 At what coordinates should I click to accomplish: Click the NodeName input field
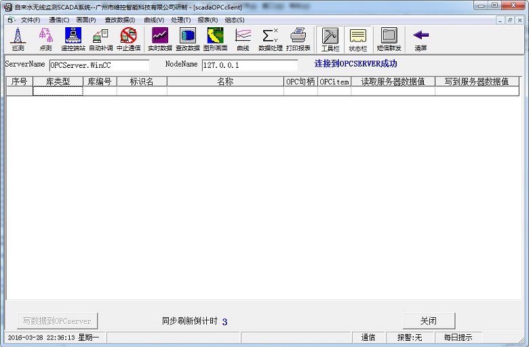coord(250,65)
